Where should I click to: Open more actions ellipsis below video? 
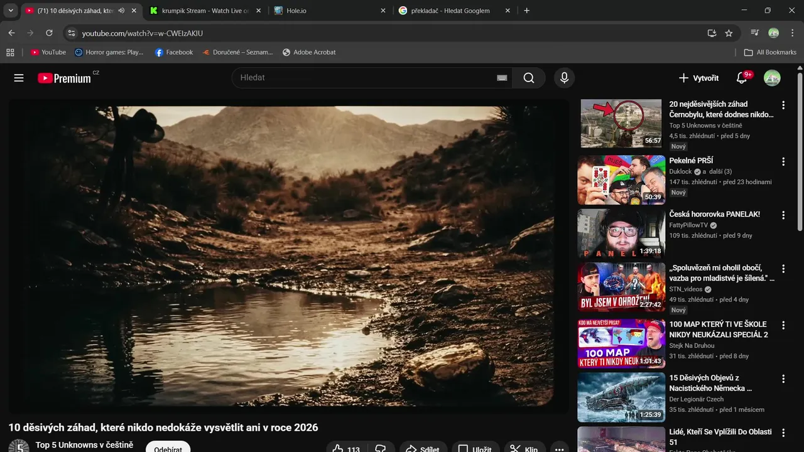(x=560, y=449)
